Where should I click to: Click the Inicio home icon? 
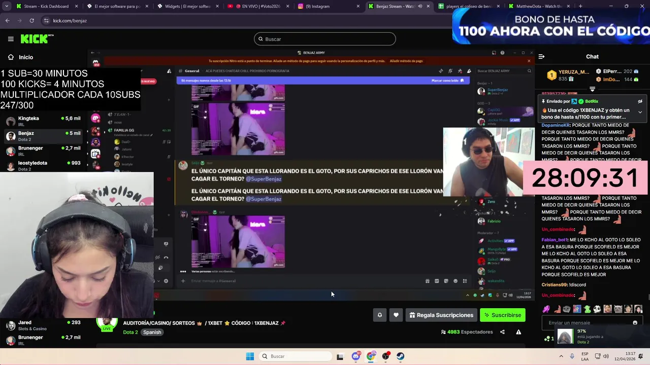(11, 57)
